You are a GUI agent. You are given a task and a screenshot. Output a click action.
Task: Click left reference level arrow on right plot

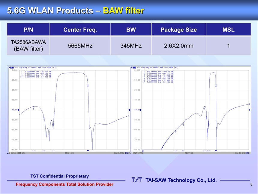(x=141, y=110)
